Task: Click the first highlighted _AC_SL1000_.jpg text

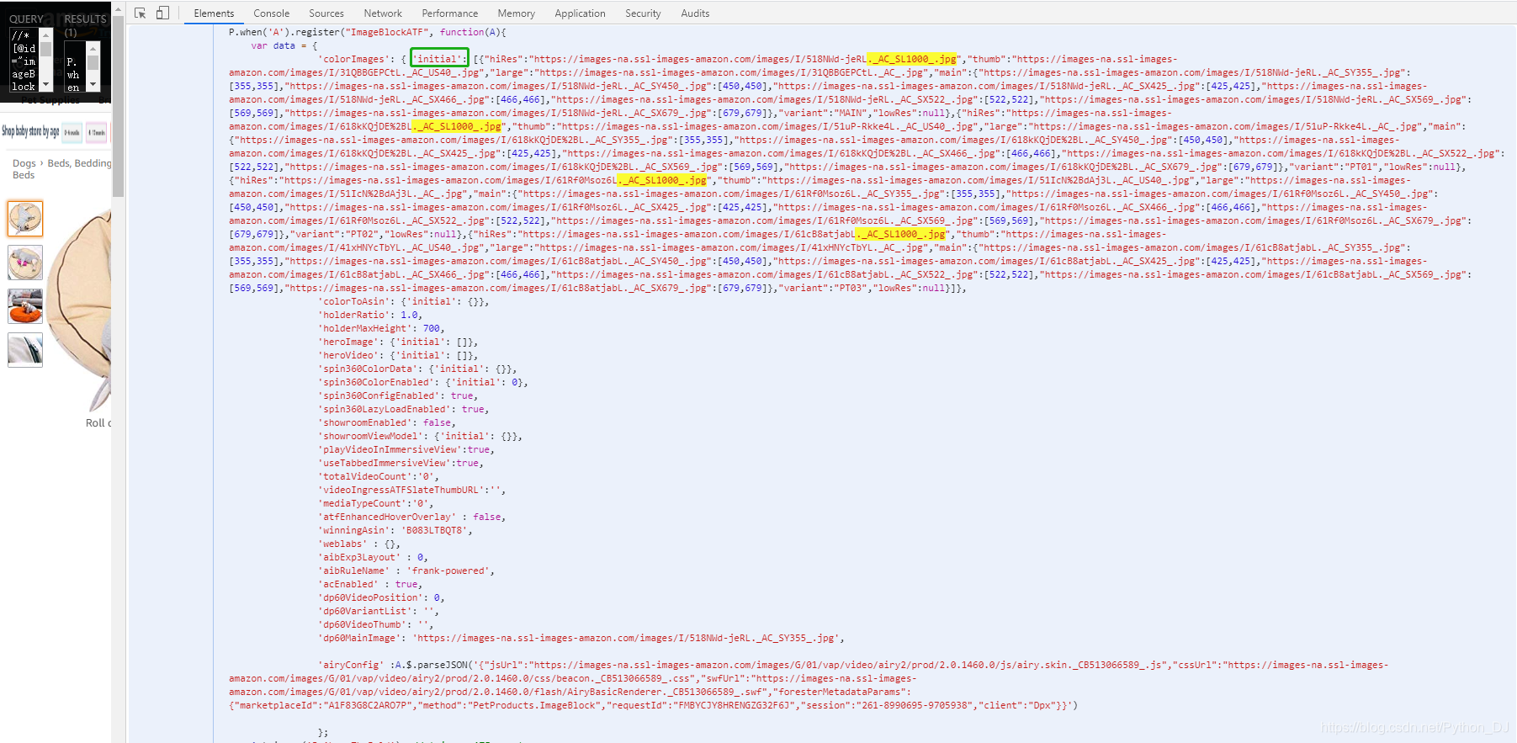Action: point(912,59)
